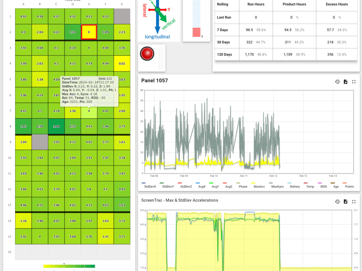Viewport: 362px width, 271px height.
Task: Select panel cell showing 7.24
Action: [x=73, y=32]
